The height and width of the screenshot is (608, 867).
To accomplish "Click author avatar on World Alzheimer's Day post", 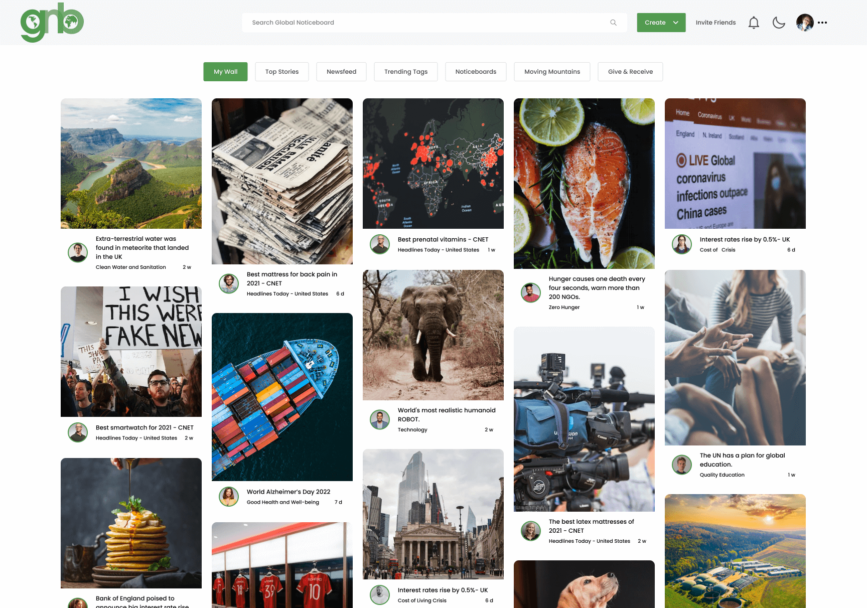I will tap(229, 497).
